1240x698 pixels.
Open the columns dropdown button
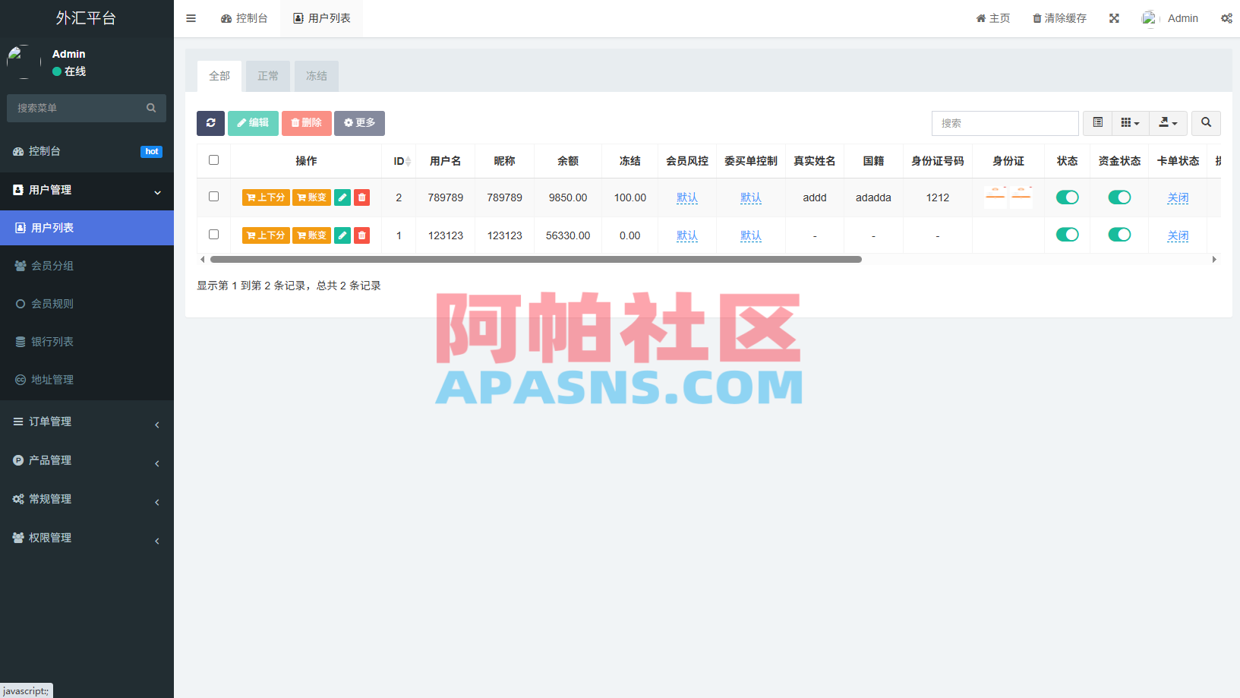[1131, 123]
